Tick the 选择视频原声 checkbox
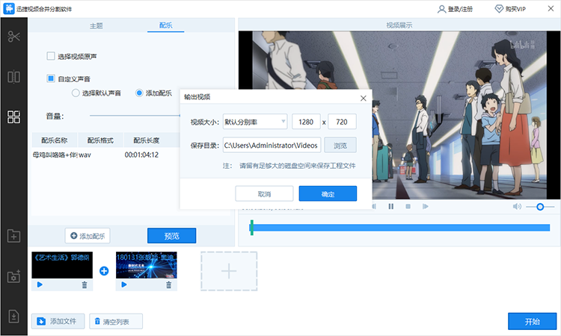The image size is (561, 336). (x=51, y=56)
